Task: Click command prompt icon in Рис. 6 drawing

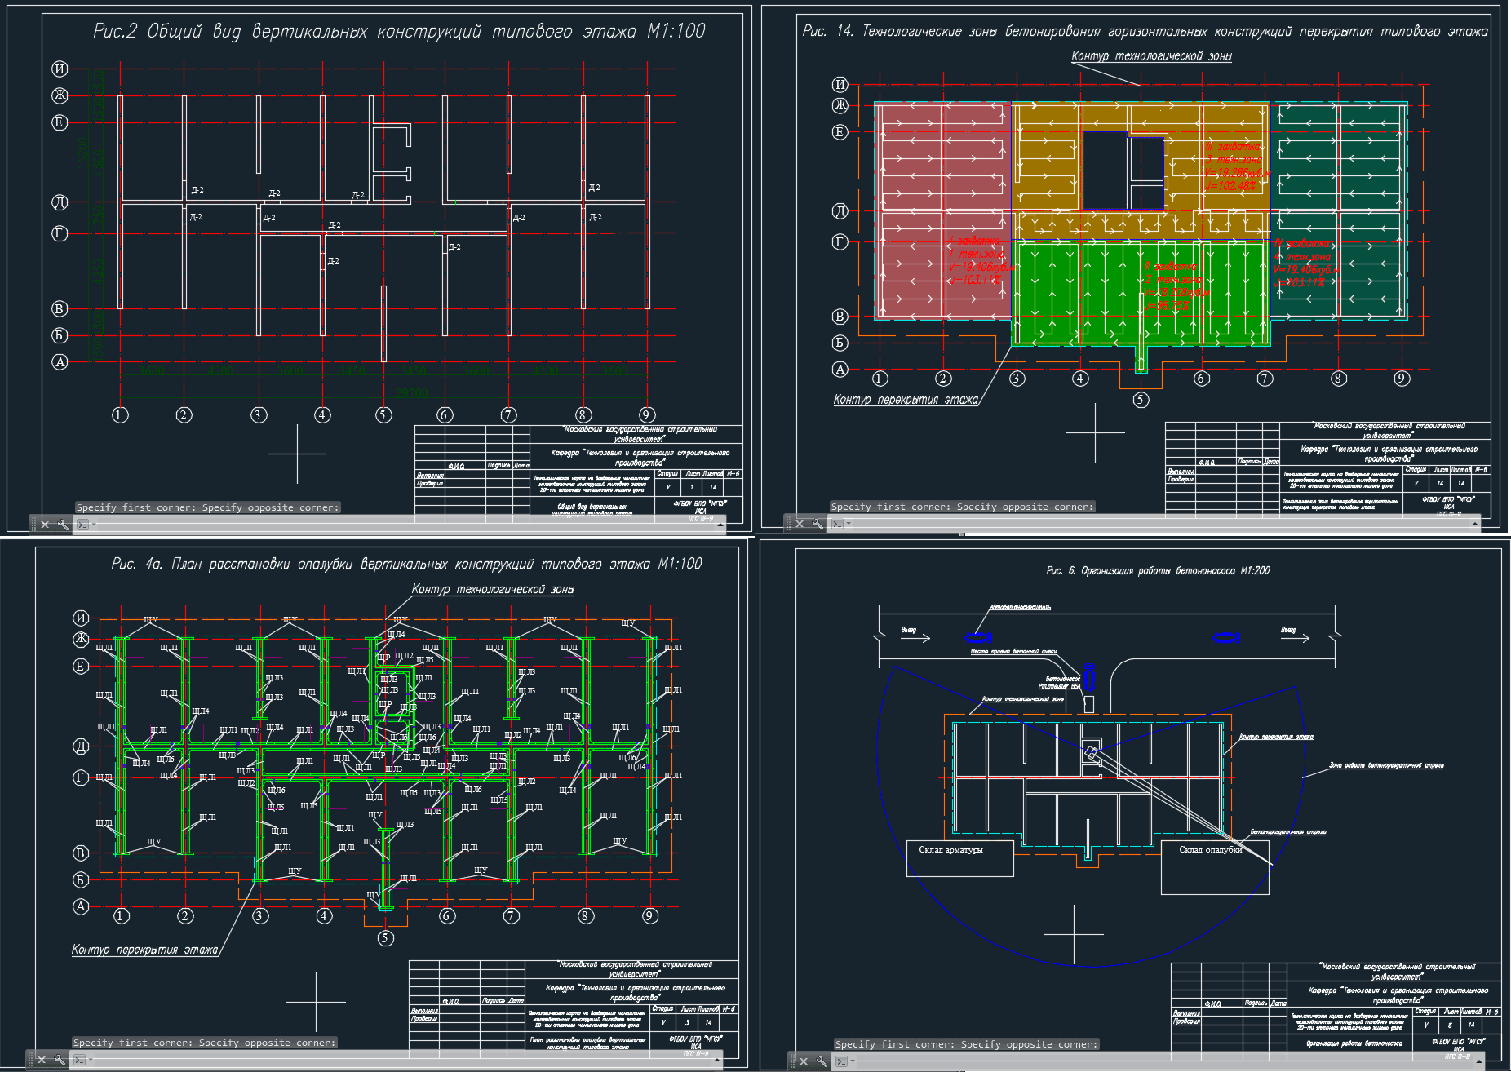Action: (840, 1061)
